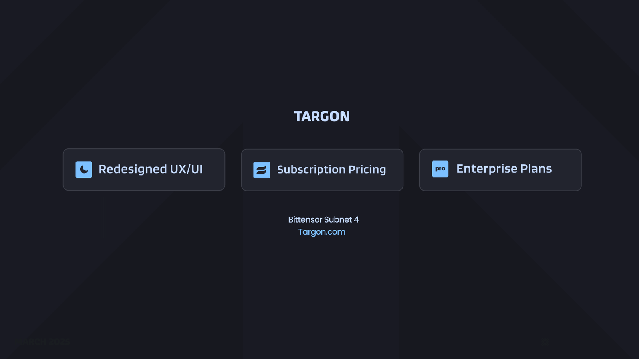Click the faint slide number in footer
The image size is (639, 359).
[x=545, y=342]
